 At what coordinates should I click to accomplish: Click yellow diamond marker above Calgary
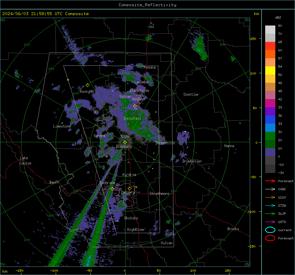tap(129, 188)
